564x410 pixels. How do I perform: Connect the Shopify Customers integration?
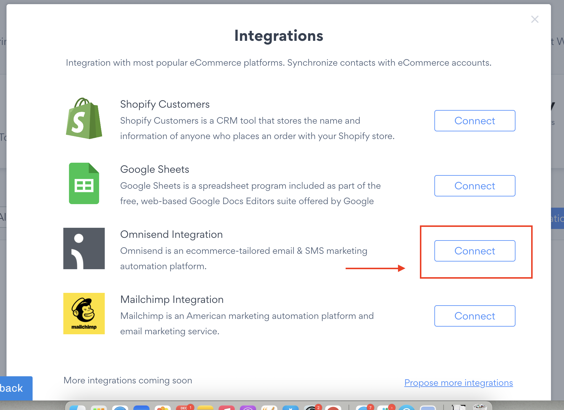[x=475, y=121]
